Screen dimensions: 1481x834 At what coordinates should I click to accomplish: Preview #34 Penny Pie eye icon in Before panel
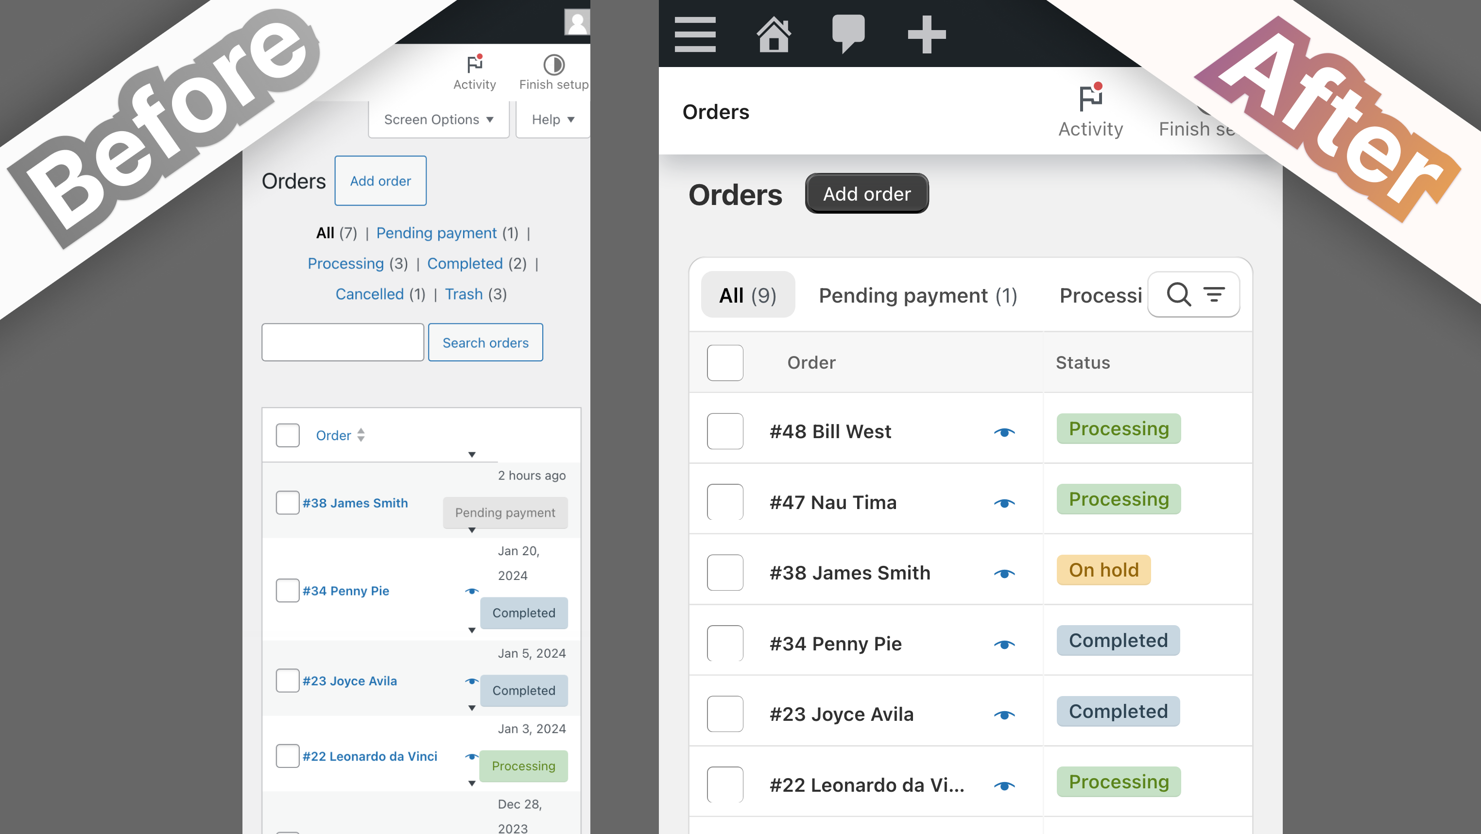click(x=471, y=591)
